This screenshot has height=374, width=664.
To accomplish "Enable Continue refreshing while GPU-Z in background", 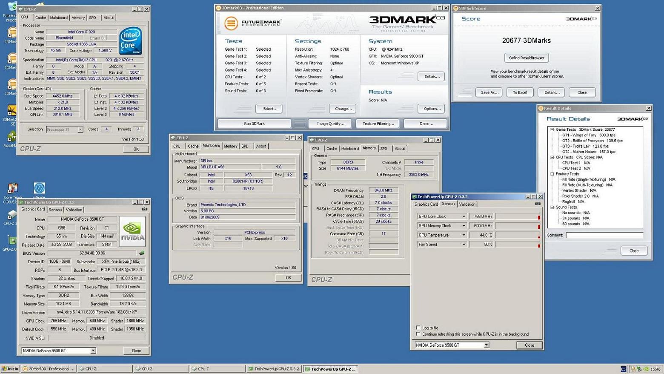I will (x=418, y=334).
